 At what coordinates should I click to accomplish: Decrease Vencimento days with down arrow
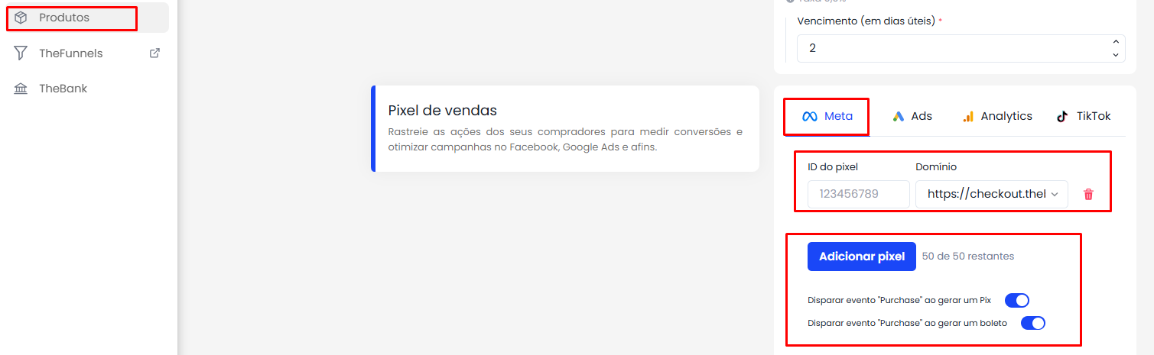tap(1115, 54)
